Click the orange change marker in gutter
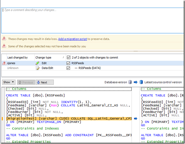This screenshot has width=185, height=144. [2, 119]
